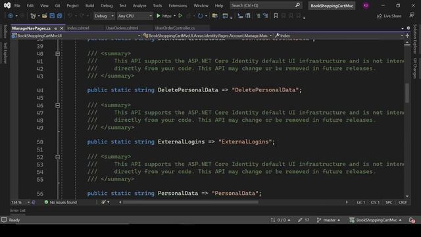This screenshot has height=237, width=421.
Task: Switch to the UserOrders.cshtml tab
Action: pyautogui.click(x=122, y=28)
